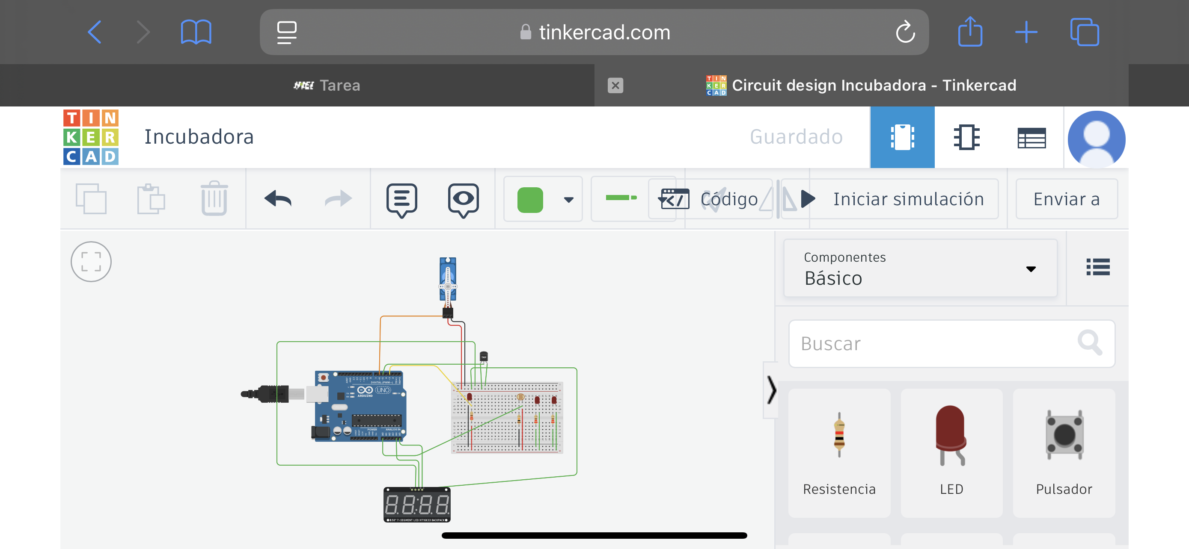The image size is (1189, 549).
Task: Collapse components panel with chevron
Action: click(771, 390)
